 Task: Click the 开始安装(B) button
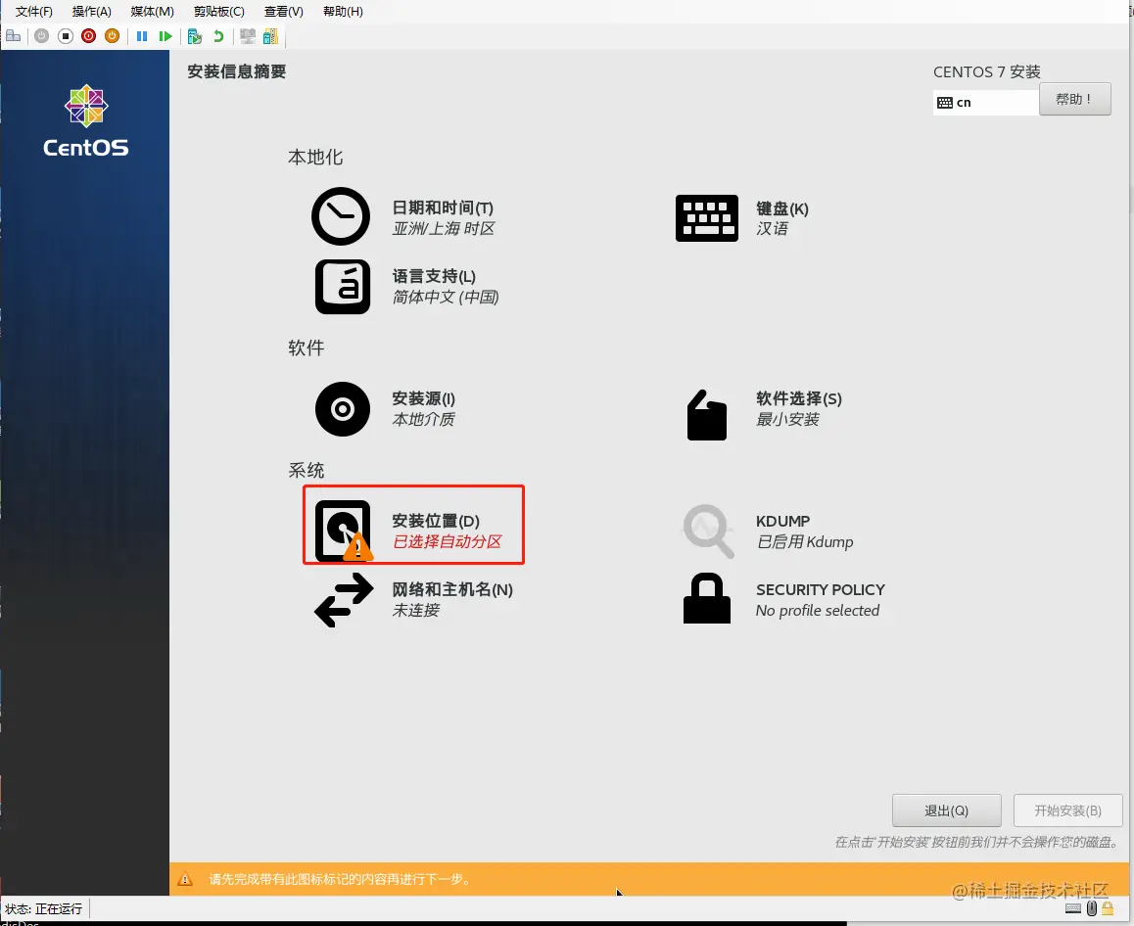tap(1068, 810)
